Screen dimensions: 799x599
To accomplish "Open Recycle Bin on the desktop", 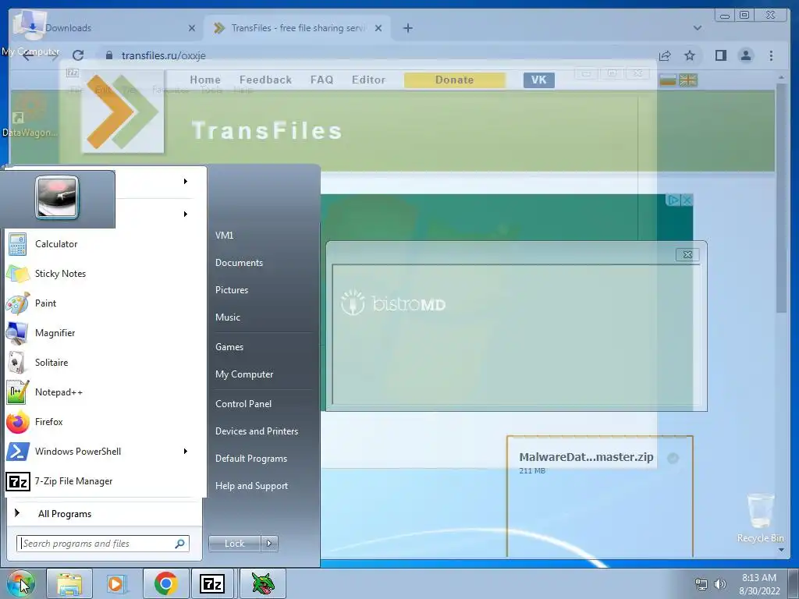I will click(760, 517).
